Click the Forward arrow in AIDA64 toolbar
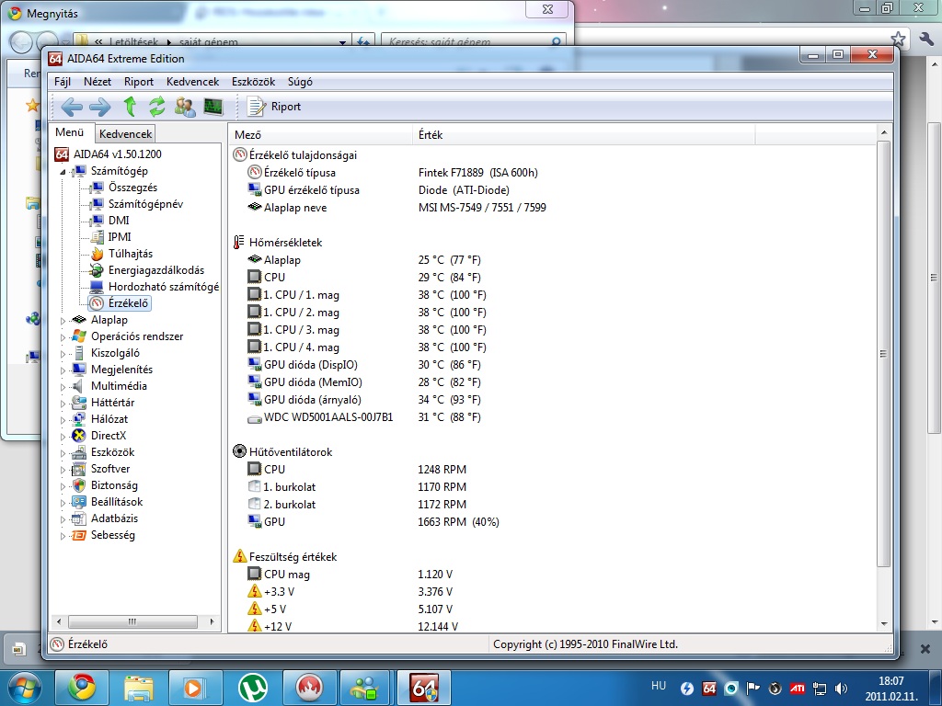The width and height of the screenshot is (942, 706). 99,107
